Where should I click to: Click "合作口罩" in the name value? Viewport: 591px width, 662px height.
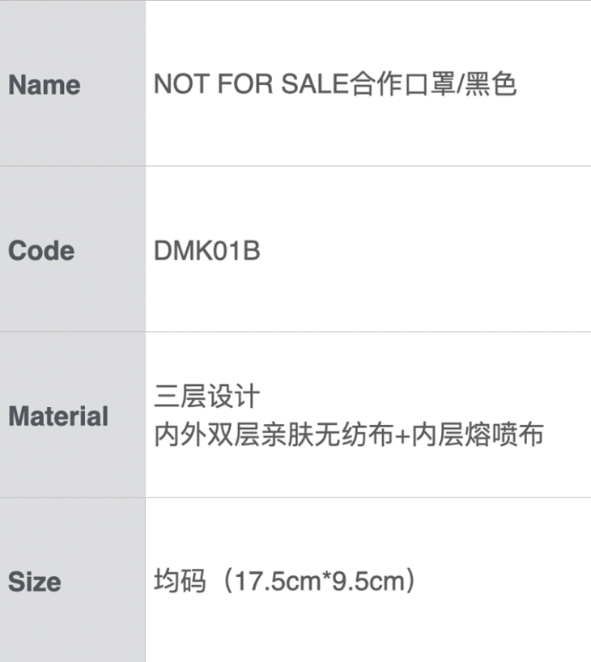pyautogui.click(x=401, y=85)
